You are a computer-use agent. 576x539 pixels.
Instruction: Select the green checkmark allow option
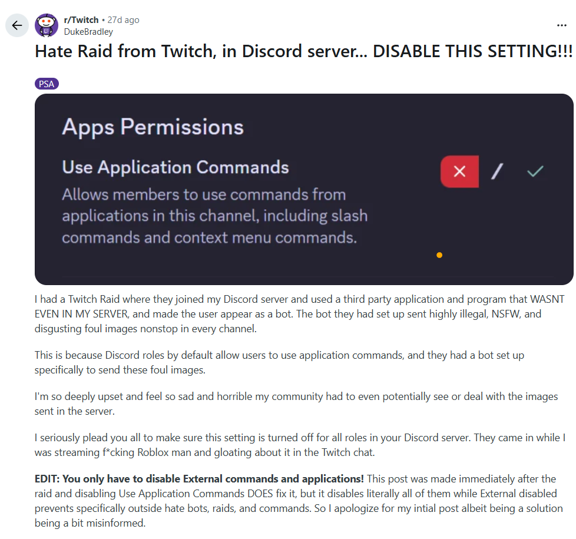coord(535,171)
